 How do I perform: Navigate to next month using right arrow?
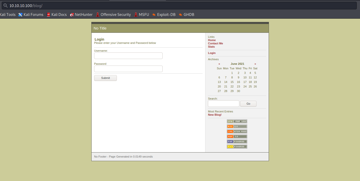(x=255, y=64)
